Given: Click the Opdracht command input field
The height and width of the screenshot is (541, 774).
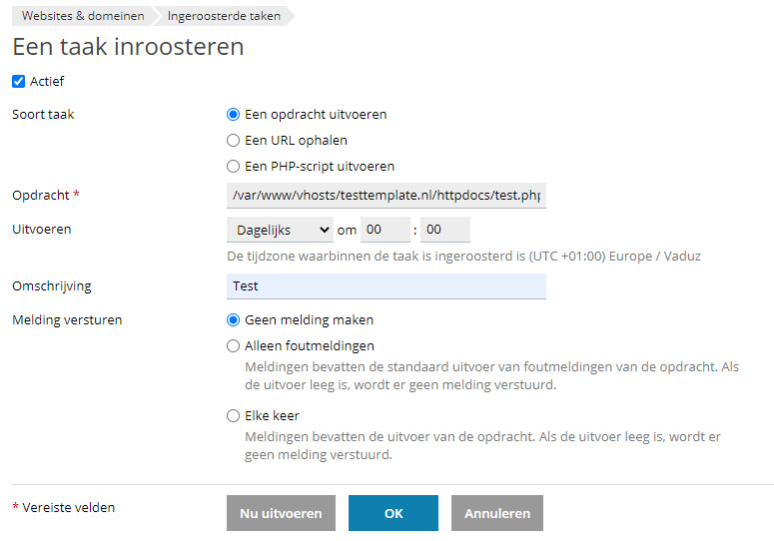Looking at the screenshot, I should [x=387, y=196].
